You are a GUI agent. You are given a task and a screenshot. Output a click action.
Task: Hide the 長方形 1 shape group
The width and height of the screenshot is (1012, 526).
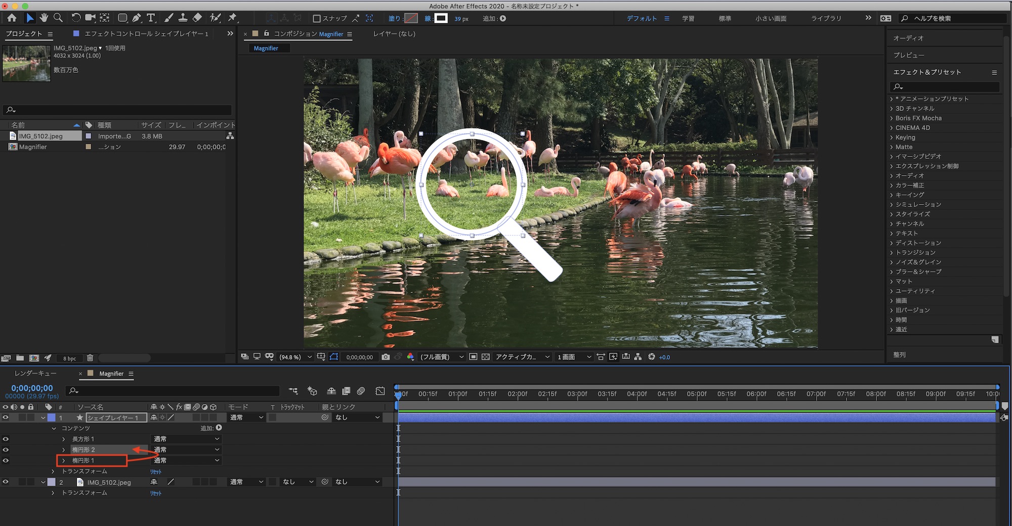6,439
